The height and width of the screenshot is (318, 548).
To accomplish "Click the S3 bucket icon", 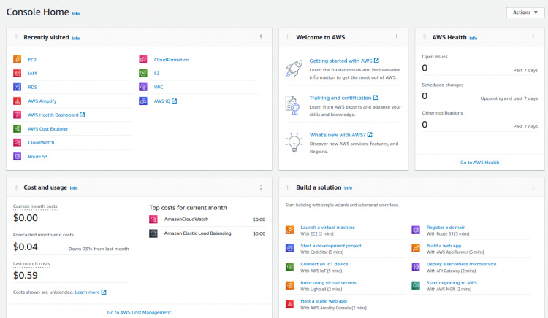I will [x=144, y=74].
